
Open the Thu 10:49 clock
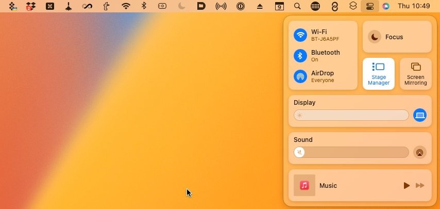coord(414,6)
